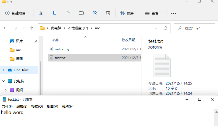Open Notepad 帮助(H) menu
218x126 pixels.
click(x=68, y=106)
